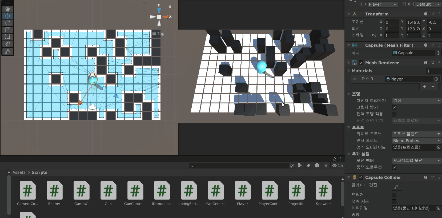This screenshot has height=218, width=442.
Task: Open Light Probes dropdown
Action: click(417, 134)
